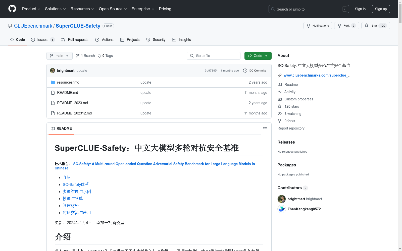Click the Sign up button
Viewport: 402px width, 251px height.
click(x=381, y=9)
